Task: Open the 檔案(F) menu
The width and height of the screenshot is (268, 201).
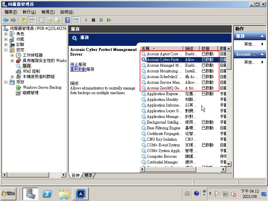Action: click(x=11, y=12)
